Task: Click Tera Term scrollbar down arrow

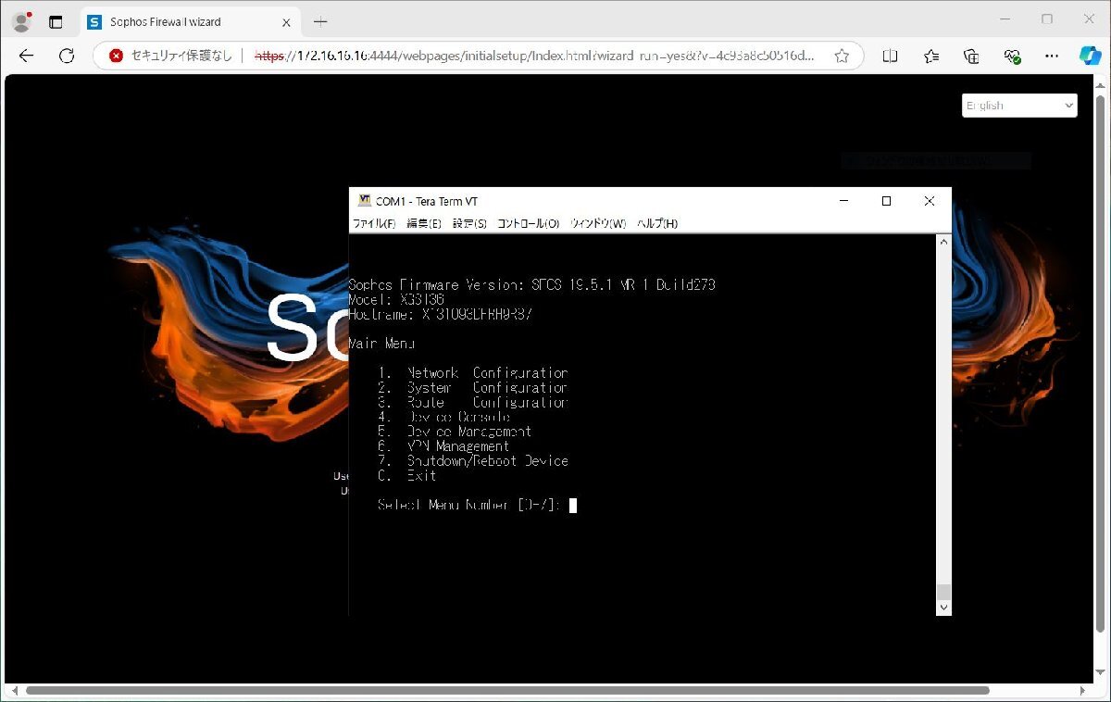Action: [x=943, y=608]
